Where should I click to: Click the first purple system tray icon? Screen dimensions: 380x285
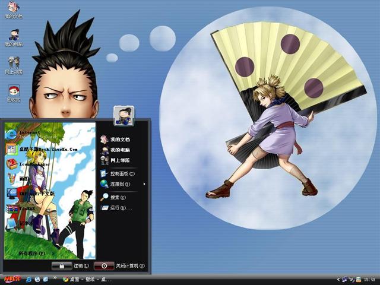(x=344, y=280)
